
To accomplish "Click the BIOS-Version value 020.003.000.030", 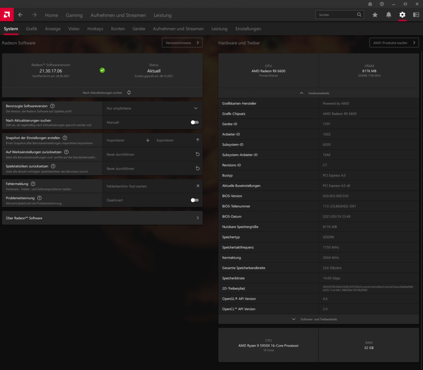I will 336,196.
